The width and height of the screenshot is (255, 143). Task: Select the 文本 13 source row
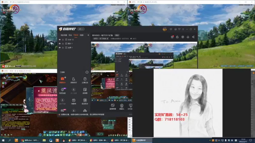click(x=74, y=39)
